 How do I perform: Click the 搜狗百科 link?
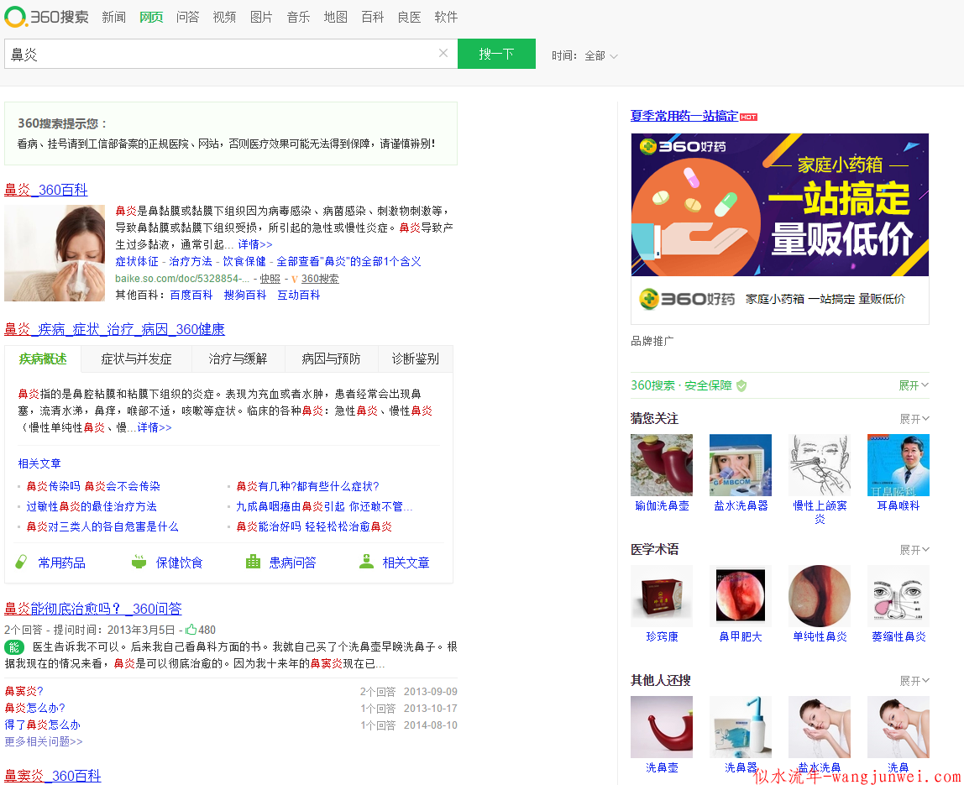(245, 295)
